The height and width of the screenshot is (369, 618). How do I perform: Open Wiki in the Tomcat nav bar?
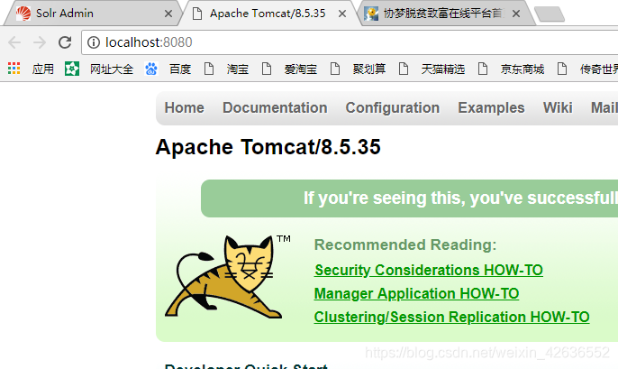[558, 107]
